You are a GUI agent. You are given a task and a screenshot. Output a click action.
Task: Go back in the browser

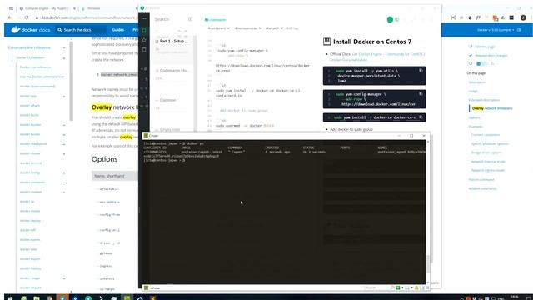tap(10, 17)
